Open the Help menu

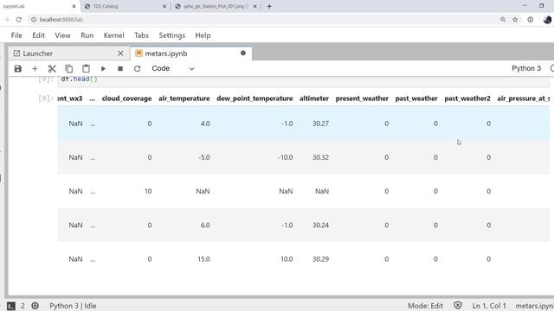[x=203, y=35]
